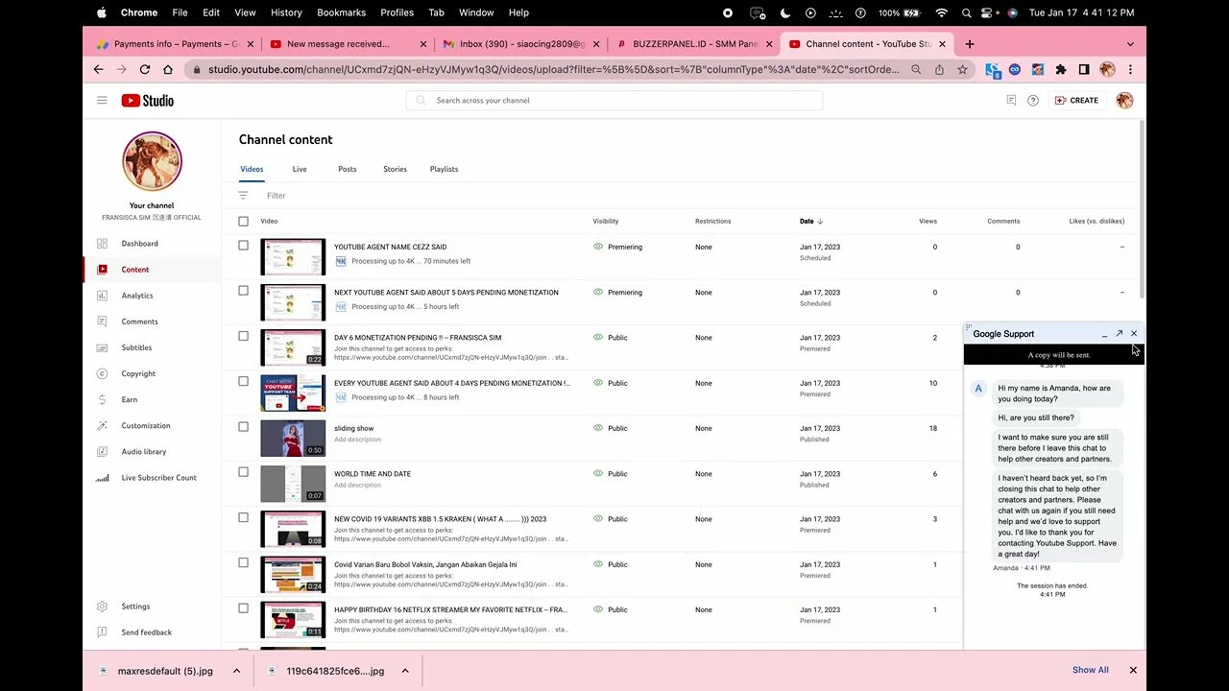
Task: Switch to the Live tab
Action: tap(300, 169)
